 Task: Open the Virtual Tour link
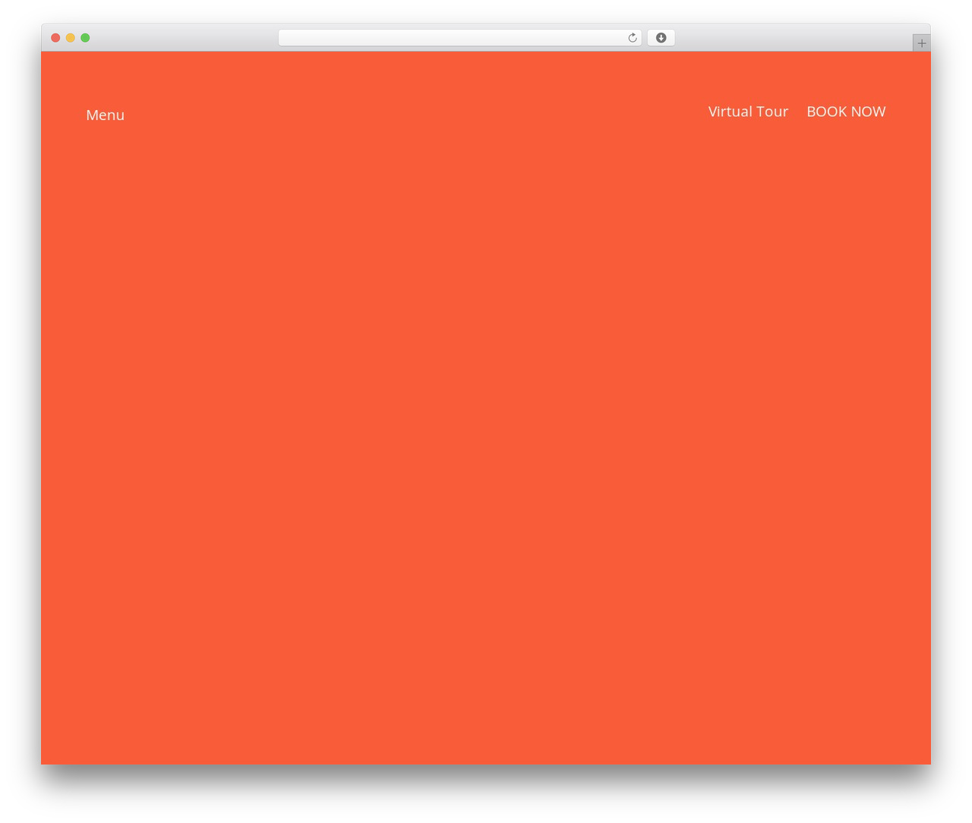pyautogui.click(x=748, y=112)
